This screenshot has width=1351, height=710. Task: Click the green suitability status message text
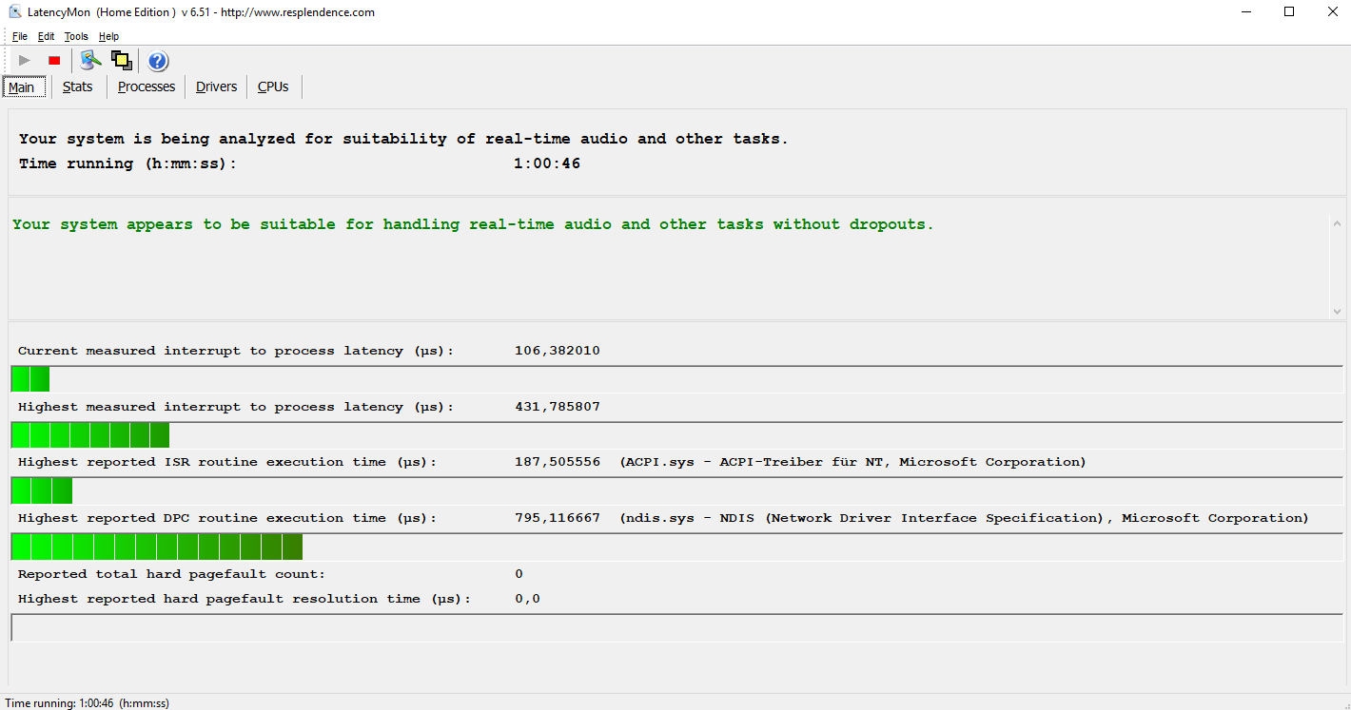click(473, 225)
